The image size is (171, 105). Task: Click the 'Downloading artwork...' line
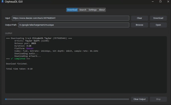point(27,56)
